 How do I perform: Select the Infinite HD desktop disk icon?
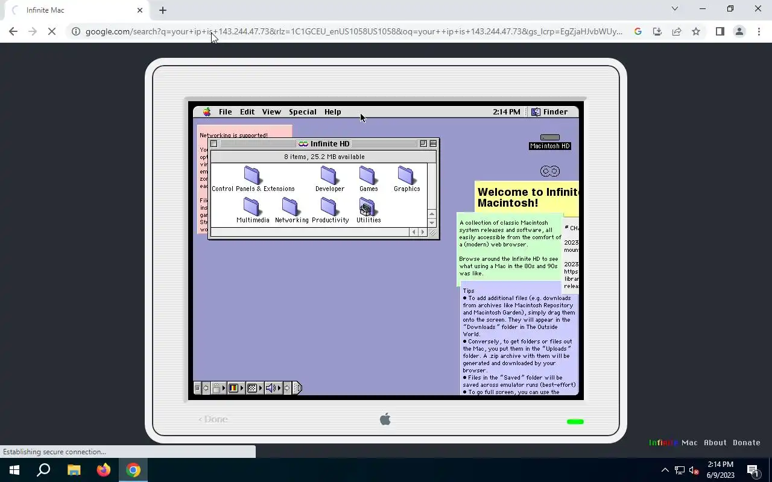(x=549, y=171)
